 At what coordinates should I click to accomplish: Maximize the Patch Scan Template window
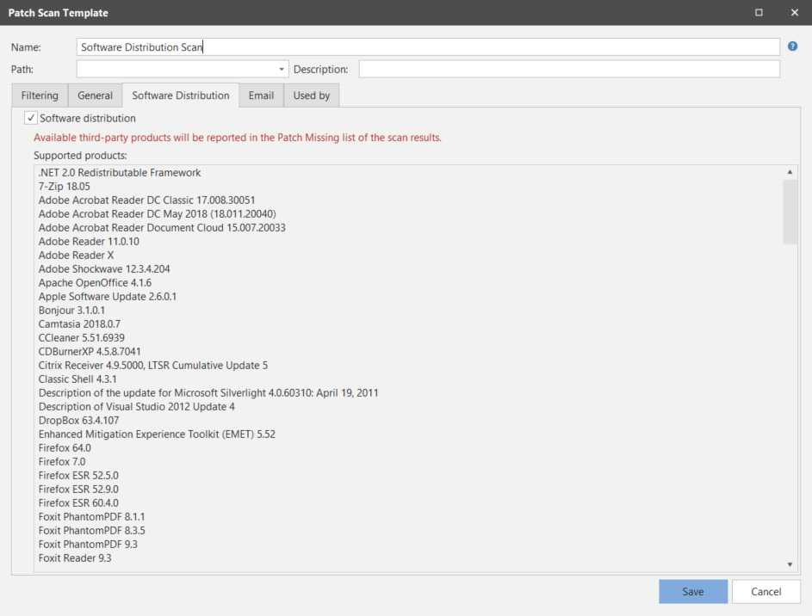point(759,12)
